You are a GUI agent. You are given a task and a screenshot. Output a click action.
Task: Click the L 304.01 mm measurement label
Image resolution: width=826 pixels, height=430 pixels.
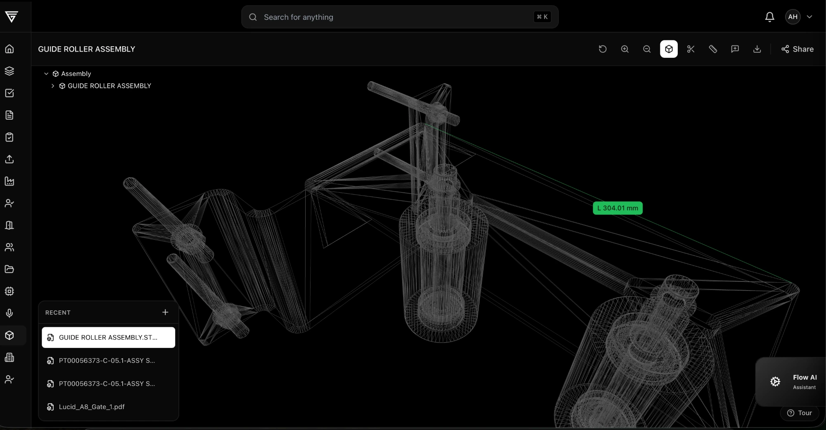(618, 208)
